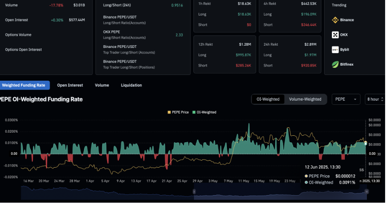Click the 4h Rekt total $442.53K

coord(309,4)
